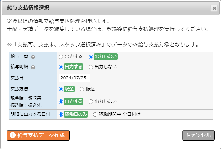Viewport: 221px width, 149px height.
Task: Click the 支払方法 row label
Action: pyautogui.click(x=19, y=89)
